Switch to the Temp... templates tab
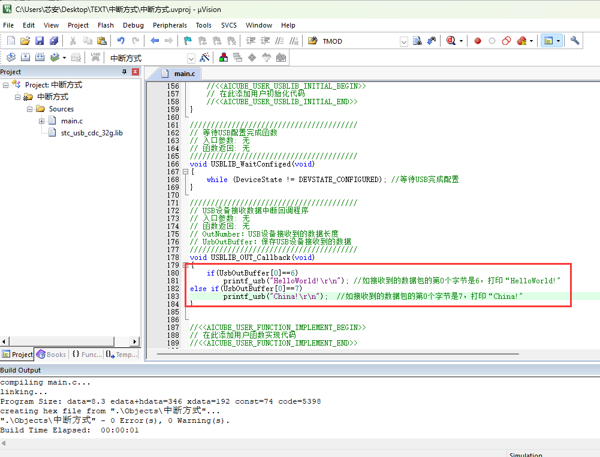This screenshot has width=600, height=457. click(121, 355)
